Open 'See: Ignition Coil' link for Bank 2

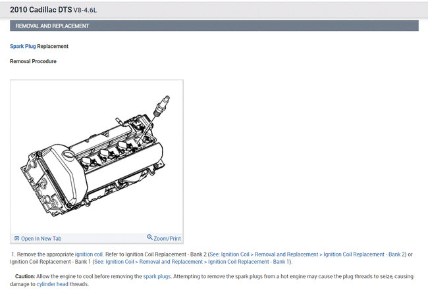point(230,254)
